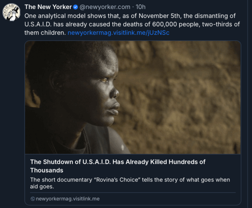Select the Rovina's Choice description line
The height and width of the screenshot is (208, 252).
click(x=130, y=180)
